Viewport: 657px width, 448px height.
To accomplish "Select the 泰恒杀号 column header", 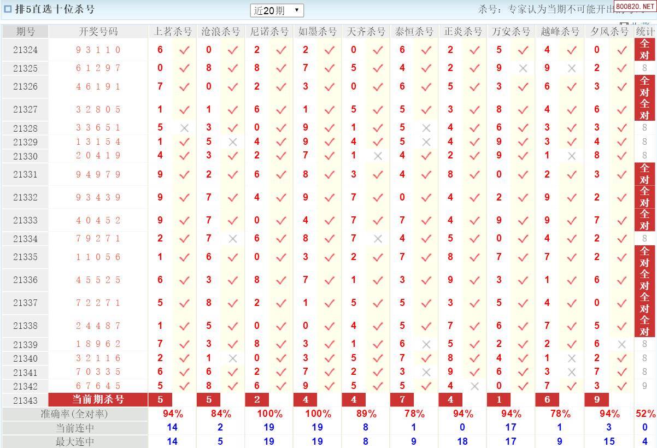I will 414,32.
